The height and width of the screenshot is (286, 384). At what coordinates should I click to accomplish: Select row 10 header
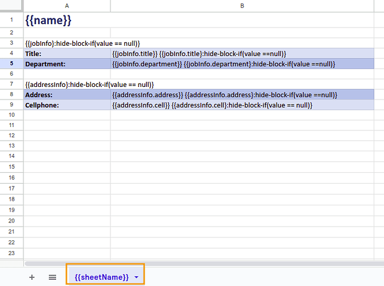[11, 115]
